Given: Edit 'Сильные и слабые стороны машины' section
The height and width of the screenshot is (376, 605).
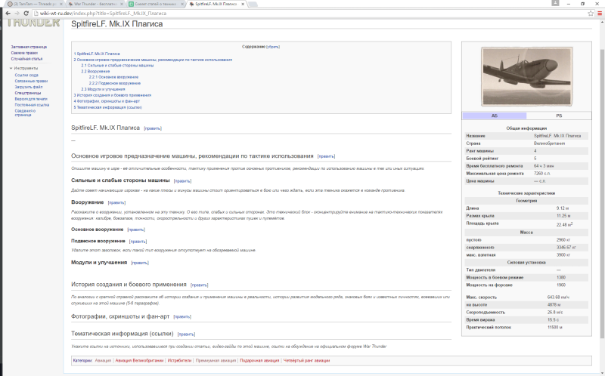Looking at the screenshot, I should [182, 180].
